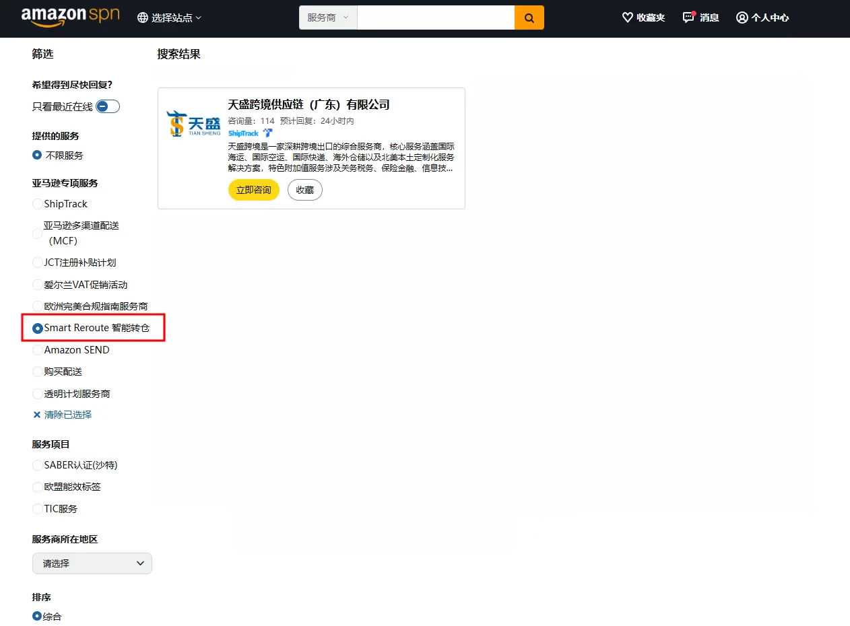
Task: Select the ShipTrack radio option
Action: [37, 204]
